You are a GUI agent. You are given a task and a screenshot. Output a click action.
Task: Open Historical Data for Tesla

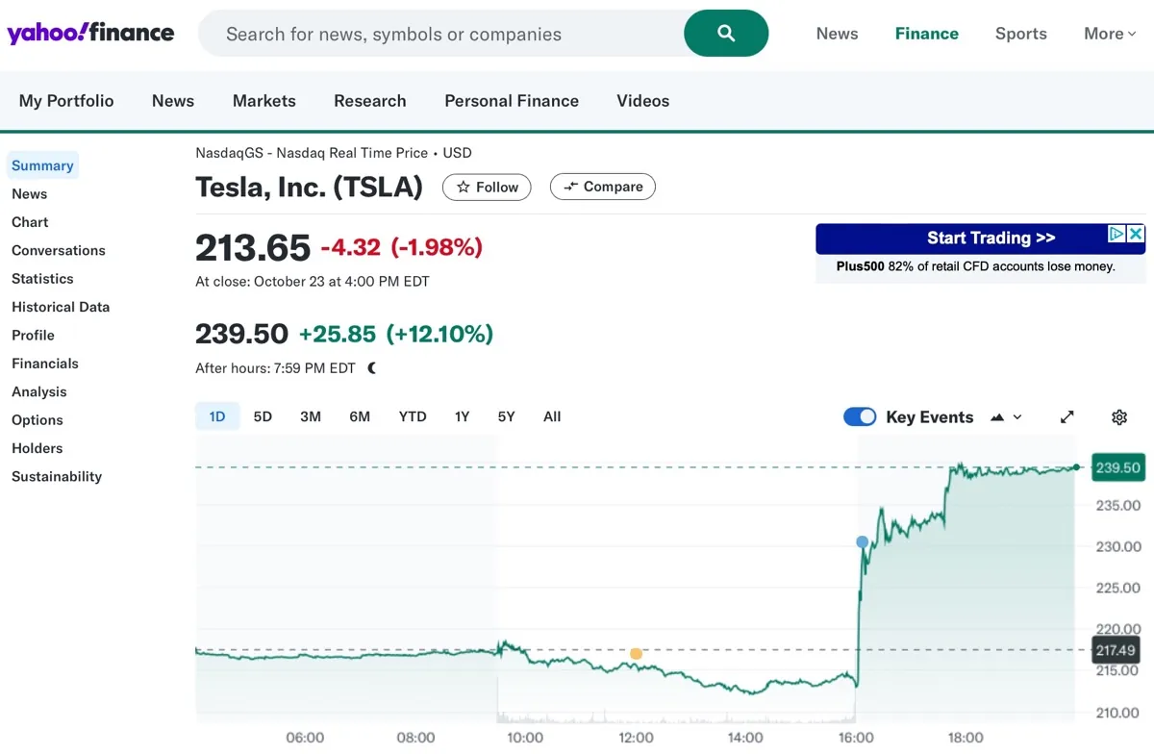(61, 306)
